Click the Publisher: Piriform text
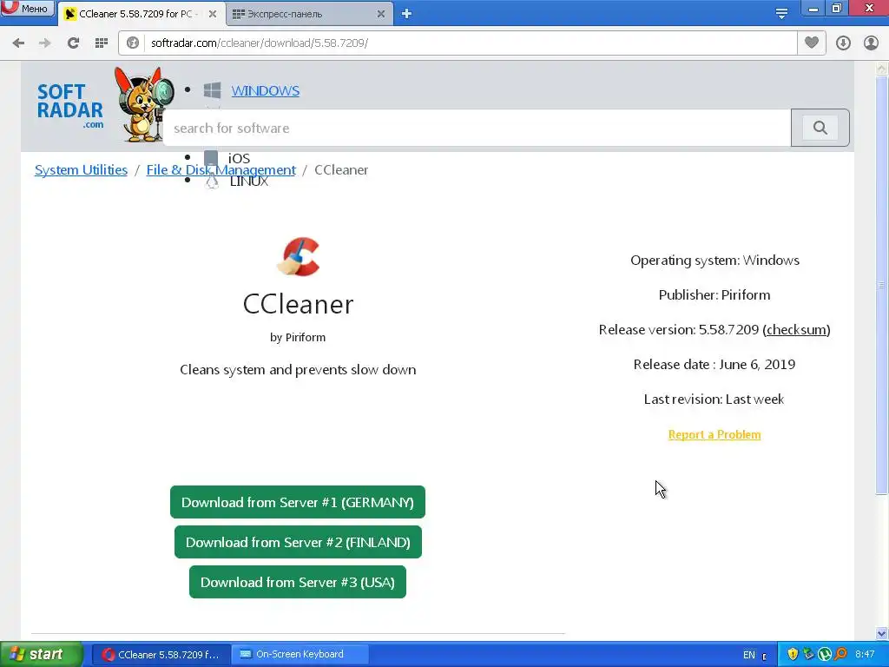The image size is (889, 667). (714, 295)
